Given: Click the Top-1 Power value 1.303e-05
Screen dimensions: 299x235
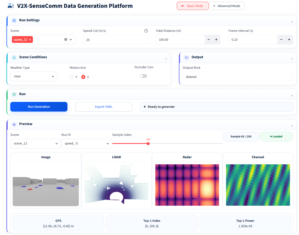Looking at the screenshot, I should click(x=245, y=226).
